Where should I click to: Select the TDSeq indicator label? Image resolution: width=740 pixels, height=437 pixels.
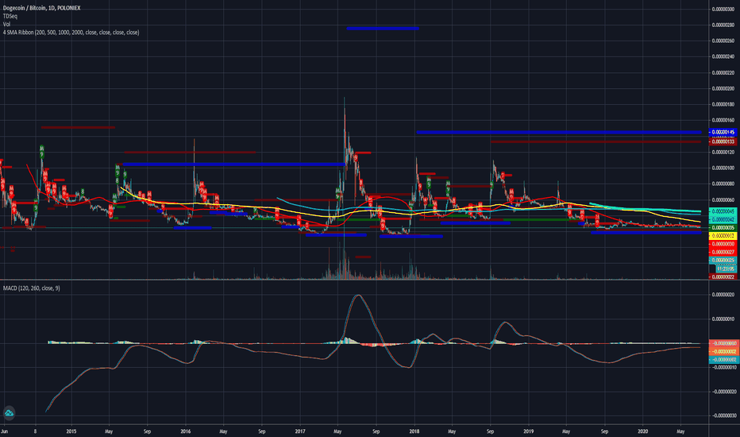click(x=10, y=16)
